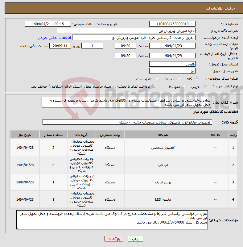Select the پرینتر لیزری item name cell
This screenshot has width=243, height=247.
(163, 182)
